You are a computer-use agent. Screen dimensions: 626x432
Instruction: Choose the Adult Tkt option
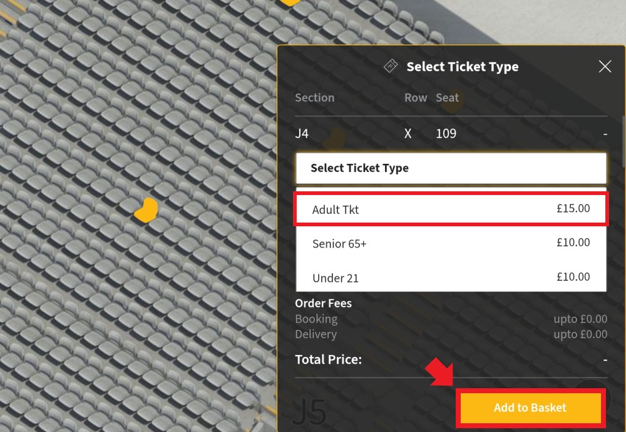click(451, 209)
